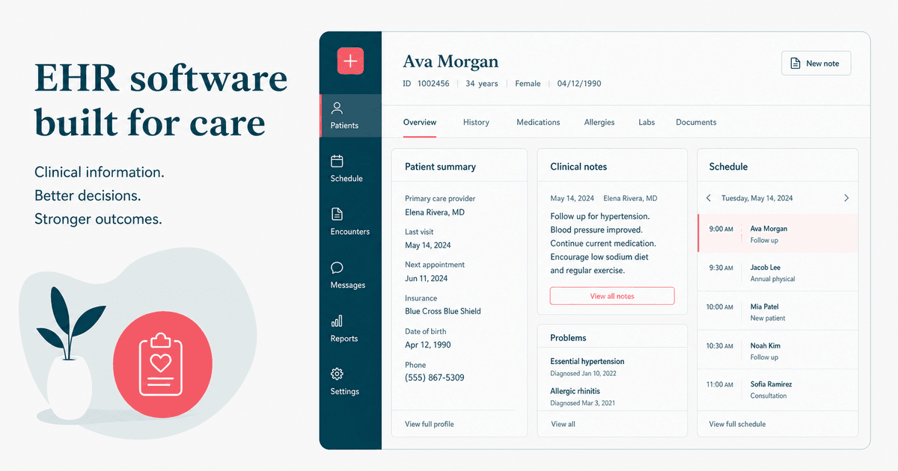Image resolution: width=898 pixels, height=471 pixels.
Task: Select the 9:00 AM Ava Morgan appointment
Action: pyautogui.click(x=778, y=233)
